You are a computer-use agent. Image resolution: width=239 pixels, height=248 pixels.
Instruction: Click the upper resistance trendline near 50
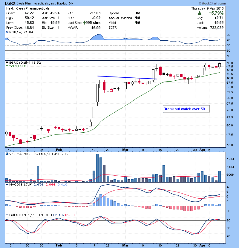188,64
